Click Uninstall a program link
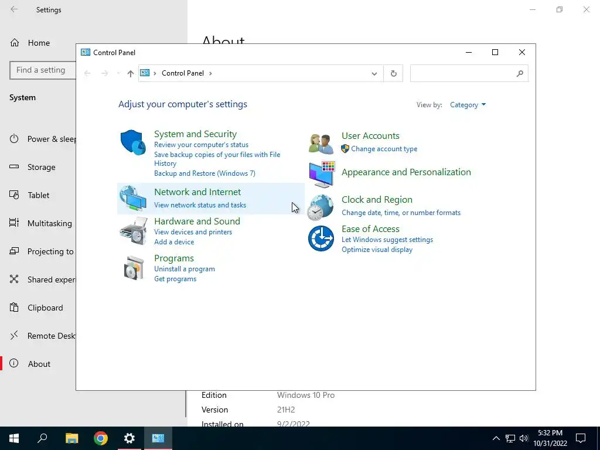 tap(185, 269)
